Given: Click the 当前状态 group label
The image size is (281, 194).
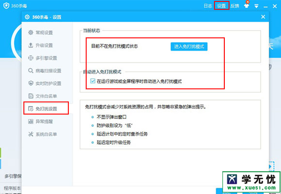Looking at the screenshot, I should tap(92, 30).
